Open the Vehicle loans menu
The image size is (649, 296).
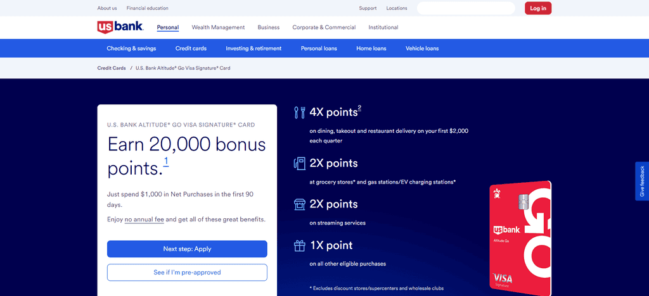pos(421,48)
